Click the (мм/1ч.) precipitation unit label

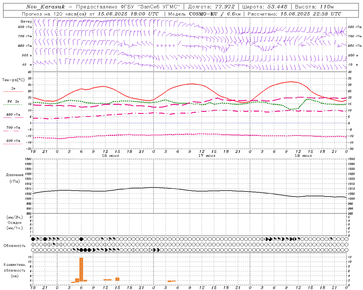(x=14, y=228)
